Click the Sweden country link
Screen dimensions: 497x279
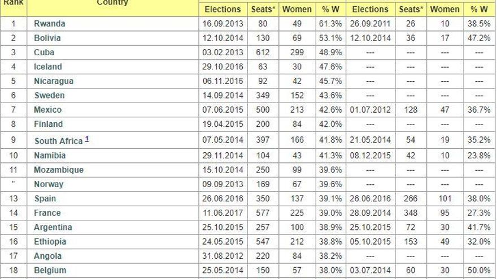click(x=49, y=95)
